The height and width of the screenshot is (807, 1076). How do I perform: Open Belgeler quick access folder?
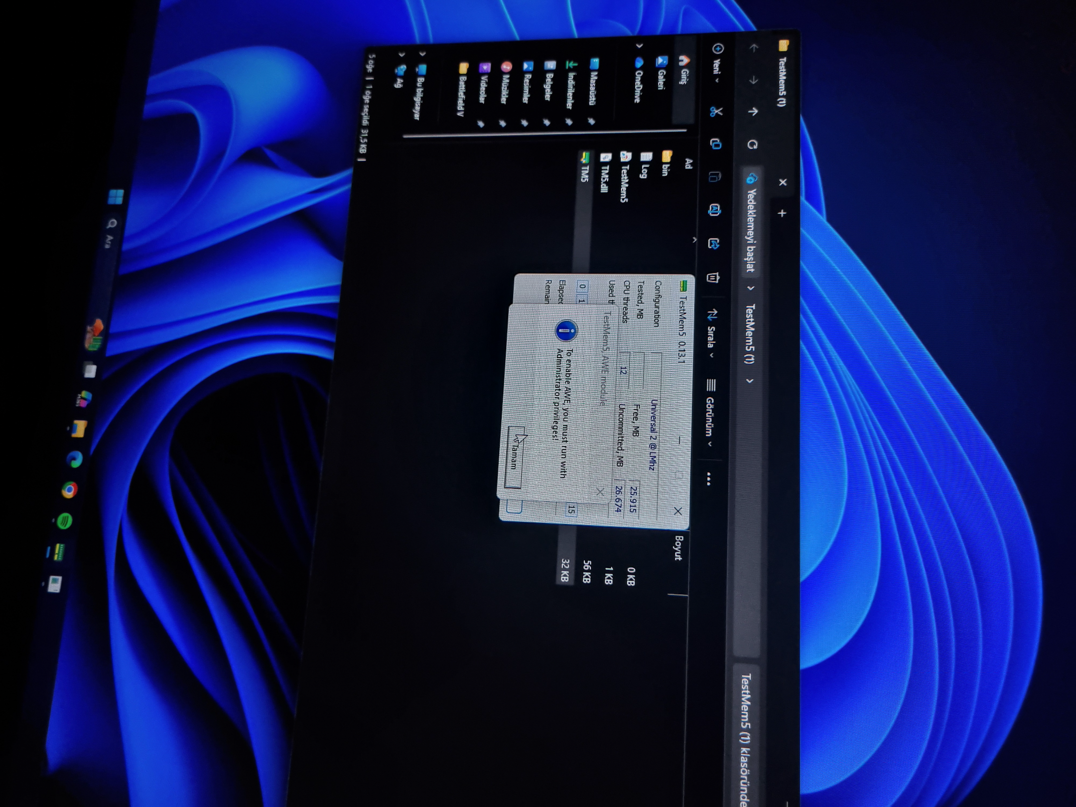pyautogui.click(x=549, y=81)
